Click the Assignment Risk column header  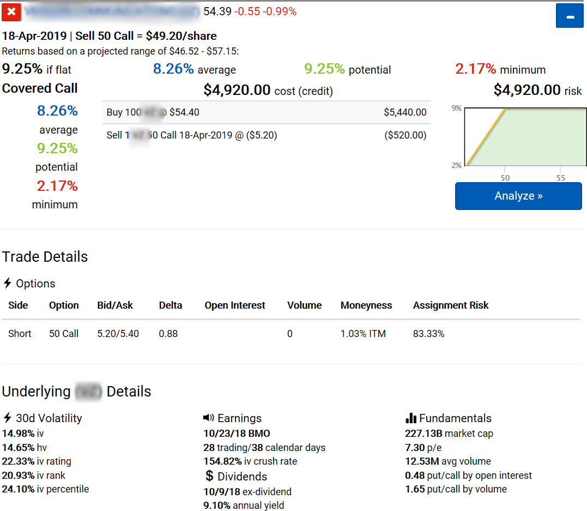451,305
